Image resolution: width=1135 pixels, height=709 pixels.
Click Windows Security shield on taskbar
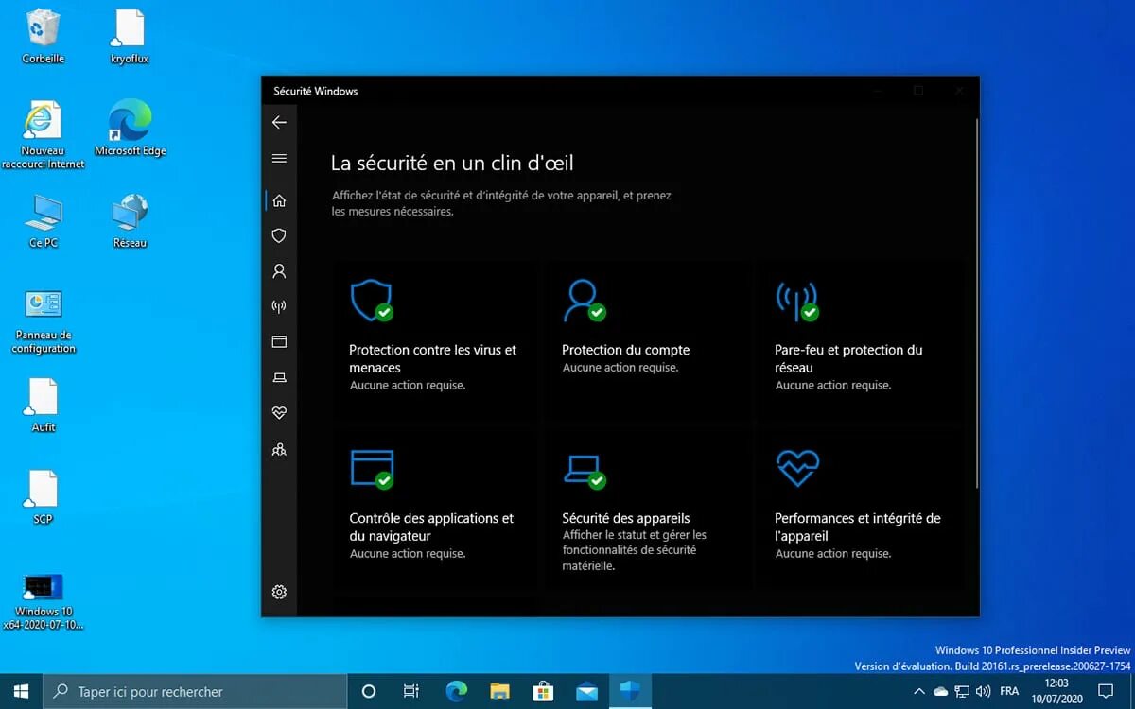click(629, 691)
